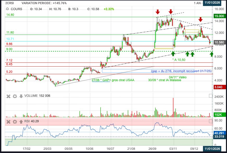Click the 3.040 red price tag
227x153 pixels.
[x=219, y=87]
